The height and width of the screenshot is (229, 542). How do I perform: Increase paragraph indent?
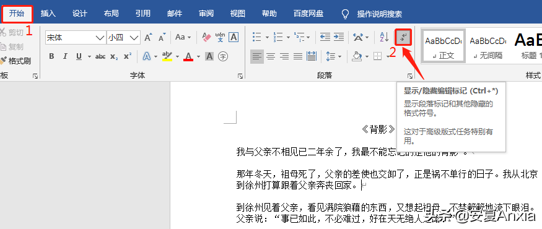(339, 37)
